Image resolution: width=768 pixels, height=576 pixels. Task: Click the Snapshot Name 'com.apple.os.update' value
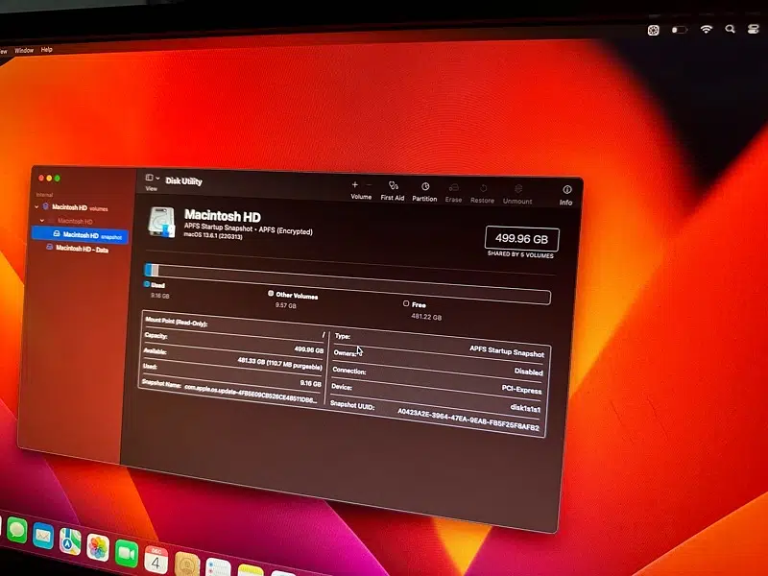[251, 394]
